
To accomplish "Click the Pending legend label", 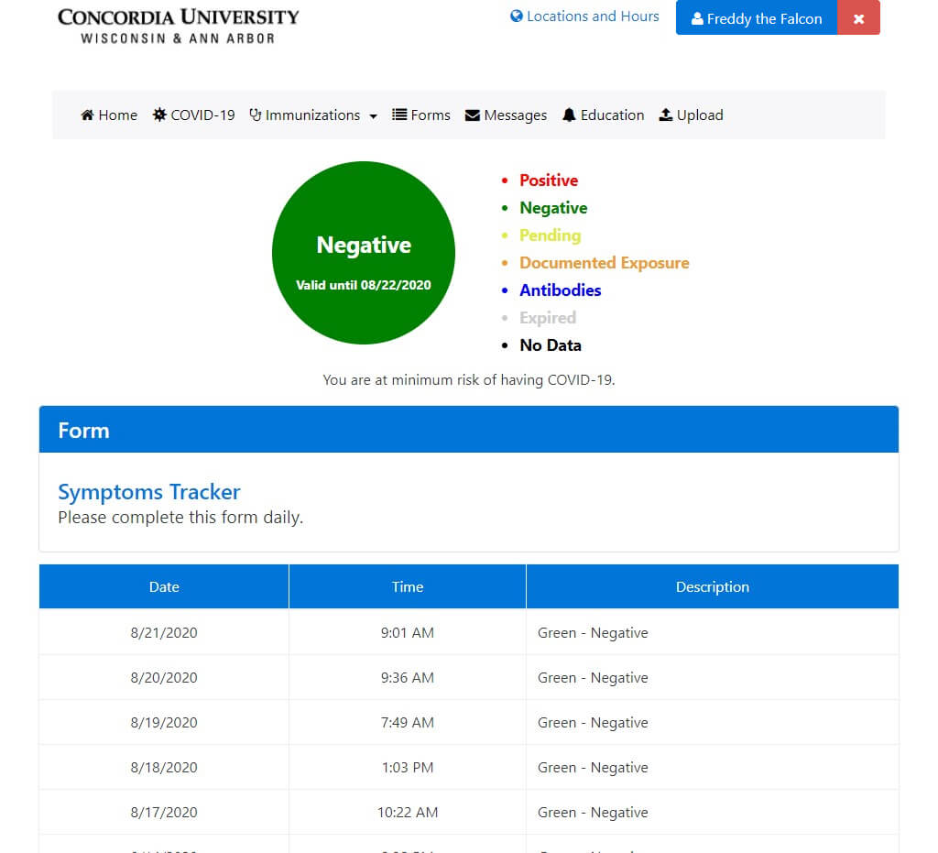I will pos(551,235).
